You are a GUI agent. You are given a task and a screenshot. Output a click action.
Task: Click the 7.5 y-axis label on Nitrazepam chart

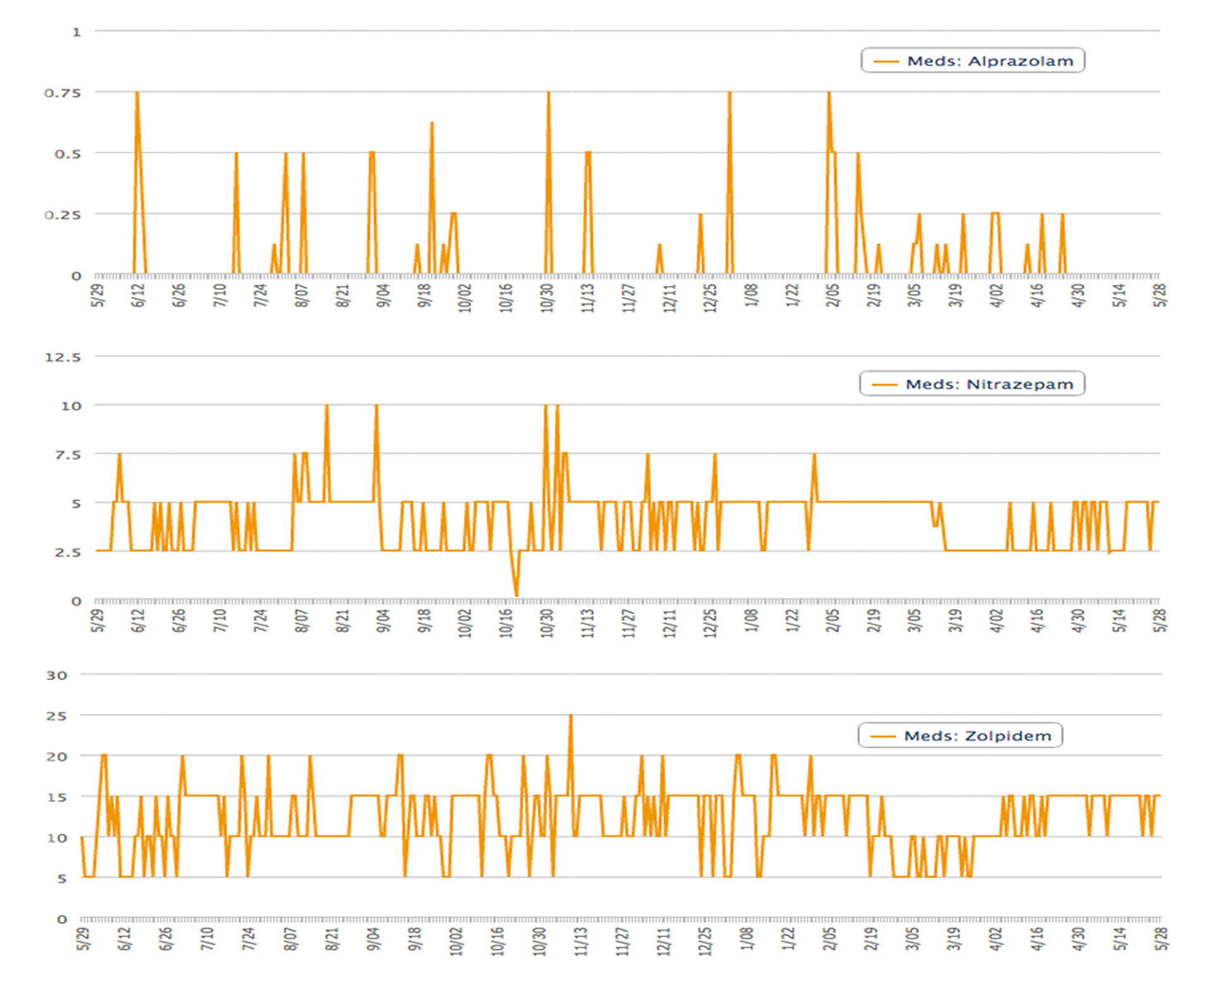[x=67, y=455]
